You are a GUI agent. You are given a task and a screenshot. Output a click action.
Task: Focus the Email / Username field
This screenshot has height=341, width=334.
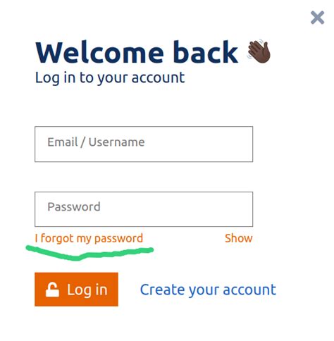tap(144, 144)
